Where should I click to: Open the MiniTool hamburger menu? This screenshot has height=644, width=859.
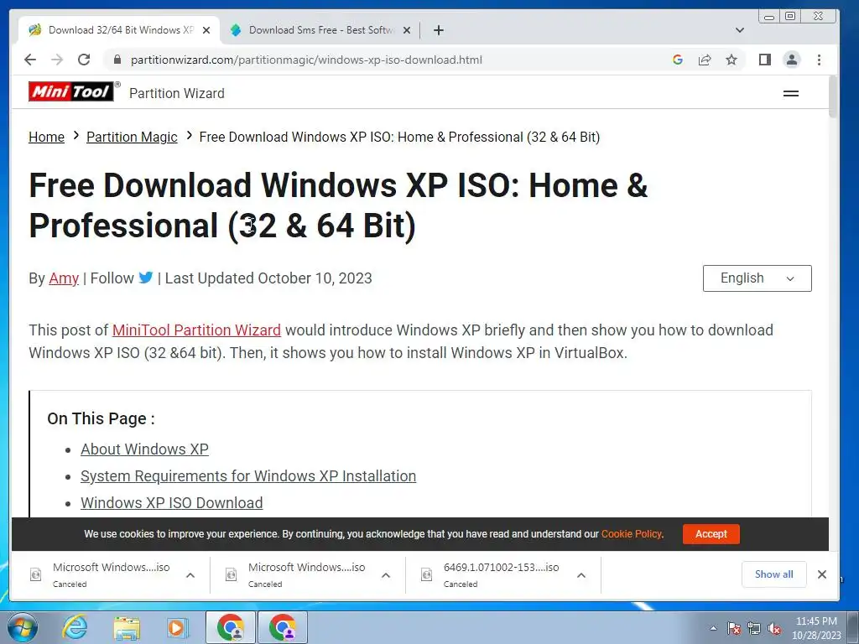click(x=790, y=94)
